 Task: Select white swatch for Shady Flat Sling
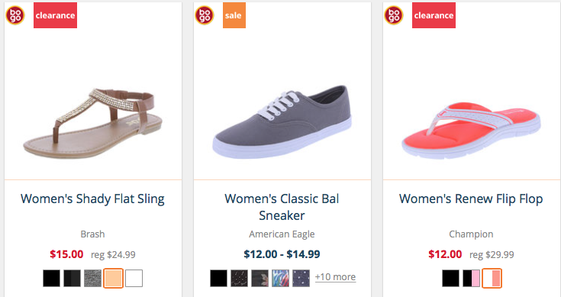[134, 279]
